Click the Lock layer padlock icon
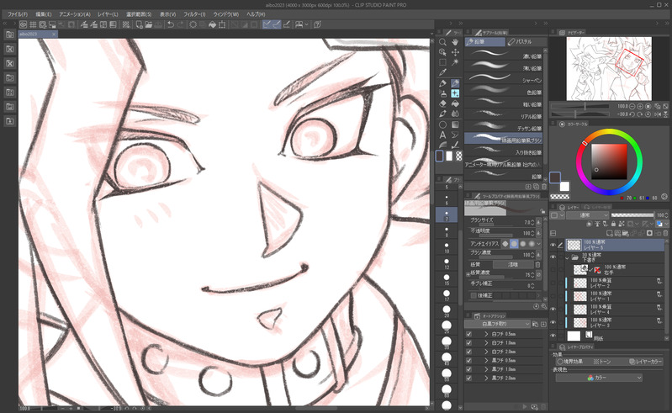 click(x=613, y=224)
